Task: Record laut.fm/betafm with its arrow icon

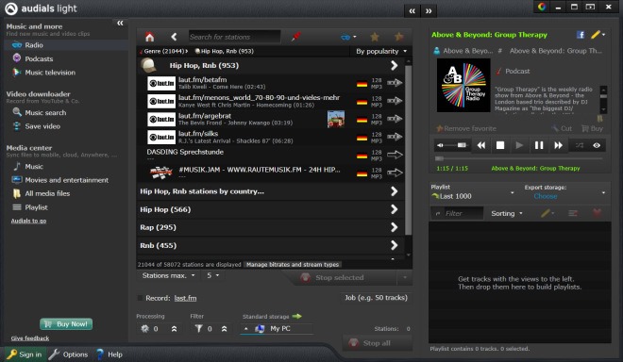Action: 395,83
